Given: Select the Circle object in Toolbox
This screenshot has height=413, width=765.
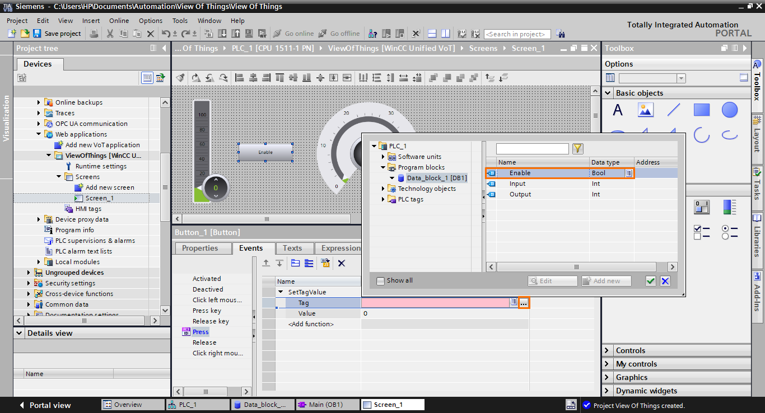Looking at the screenshot, I should click(730, 110).
